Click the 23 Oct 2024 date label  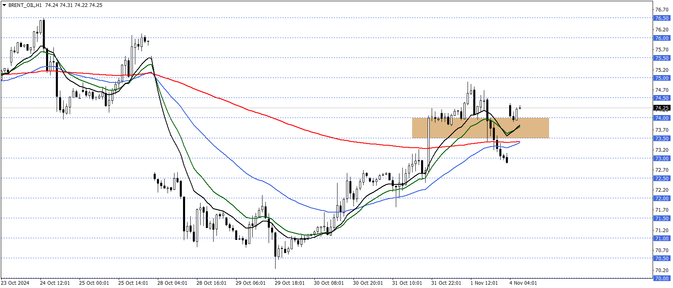(x=15, y=283)
